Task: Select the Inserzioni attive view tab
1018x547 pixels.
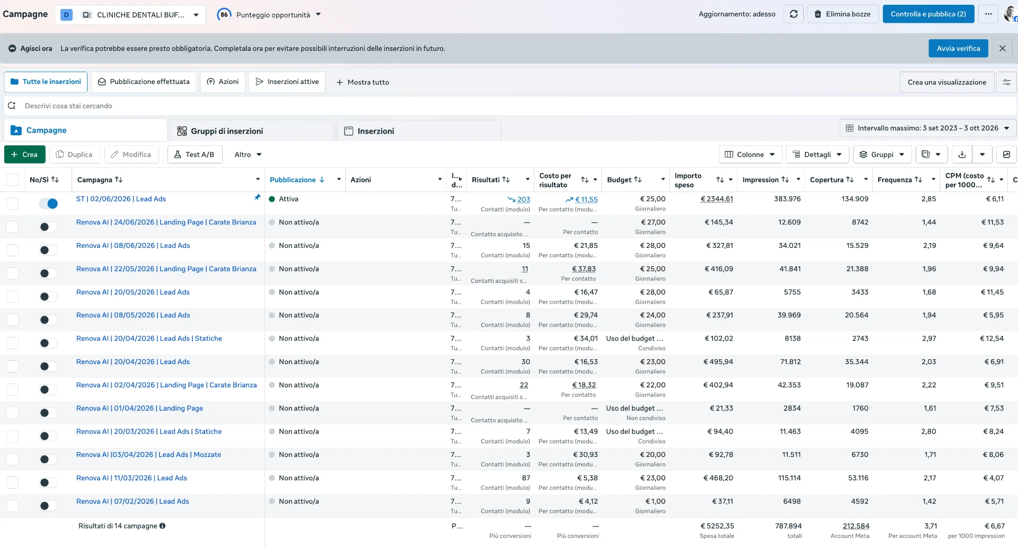Action: click(287, 82)
